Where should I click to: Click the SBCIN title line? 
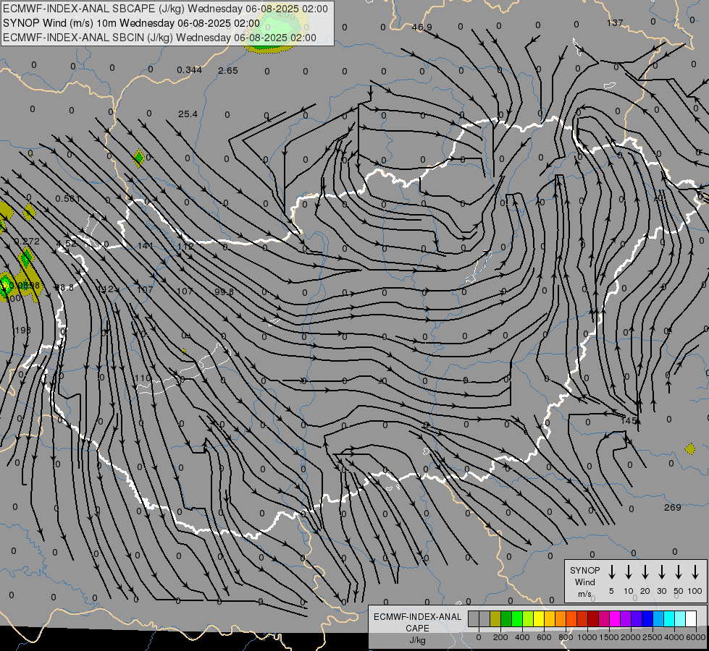click(x=159, y=38)
